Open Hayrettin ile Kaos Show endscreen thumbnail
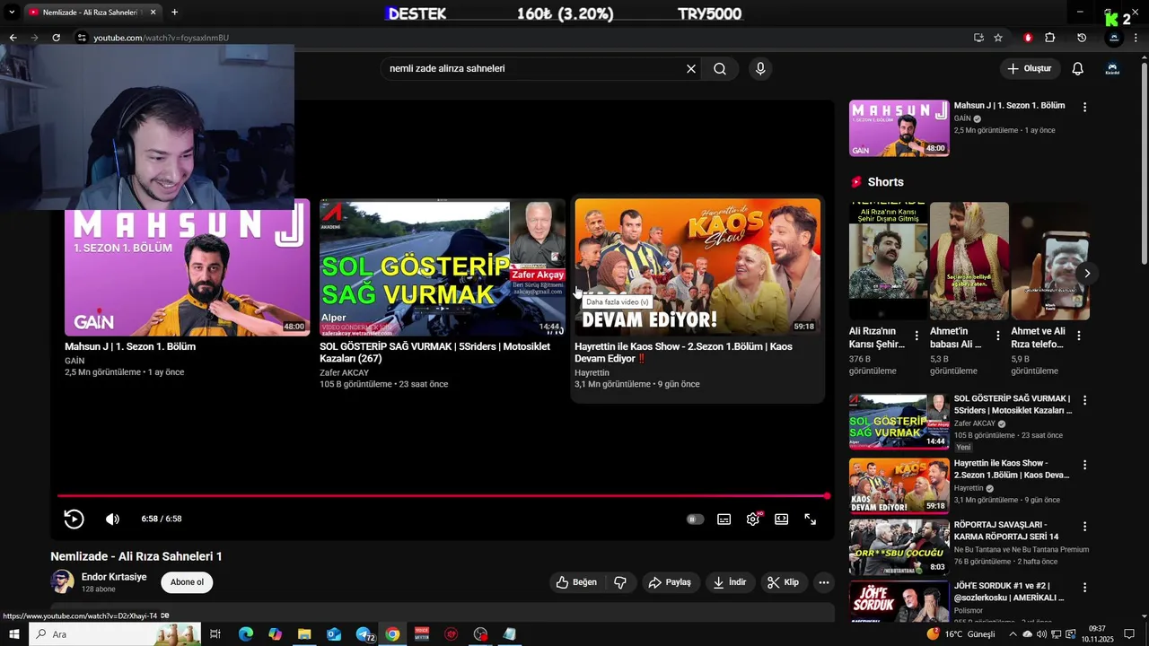Image resolution: width=1149 pixels, height=646 pixels. pos(697,267)
